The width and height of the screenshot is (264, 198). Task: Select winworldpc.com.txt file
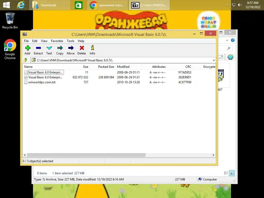point(42,82)
